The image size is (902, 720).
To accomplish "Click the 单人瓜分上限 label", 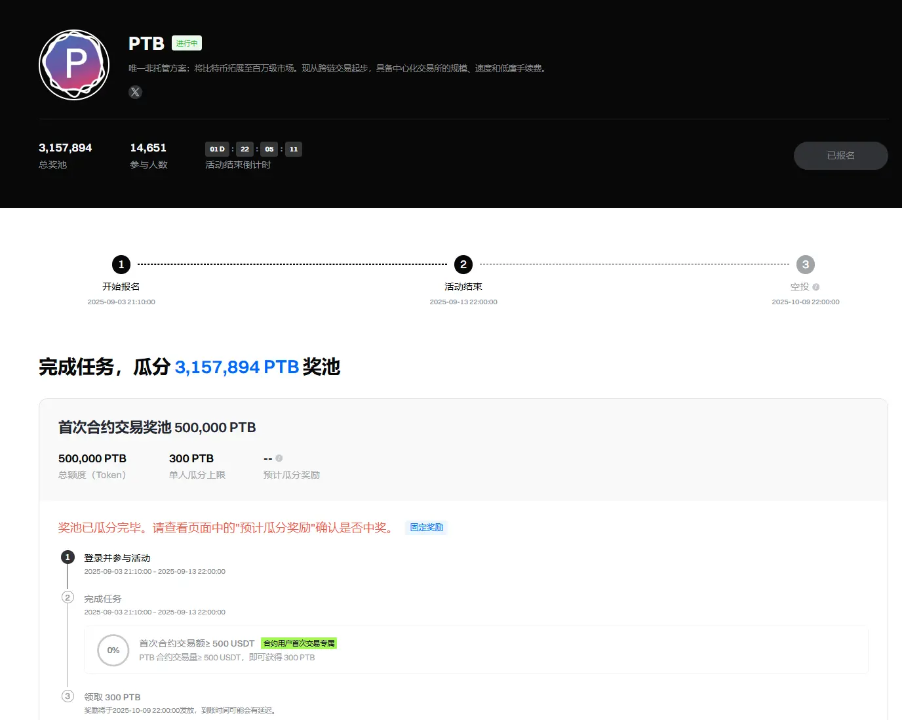I will click(x=197, y=475).
